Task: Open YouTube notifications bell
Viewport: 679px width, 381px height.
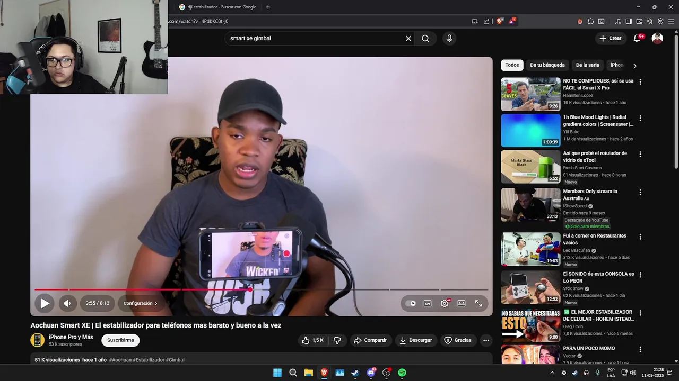Action: pyautogui.click(x=638, y=38)
